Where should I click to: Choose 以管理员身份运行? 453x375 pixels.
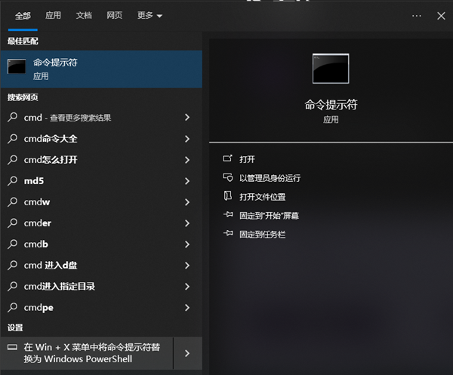click(x=270, y=178)
